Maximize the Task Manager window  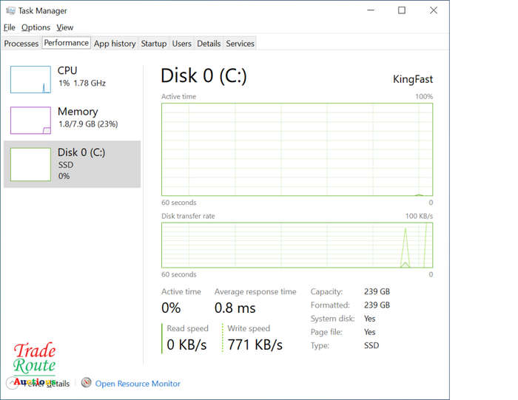[402, 10]
